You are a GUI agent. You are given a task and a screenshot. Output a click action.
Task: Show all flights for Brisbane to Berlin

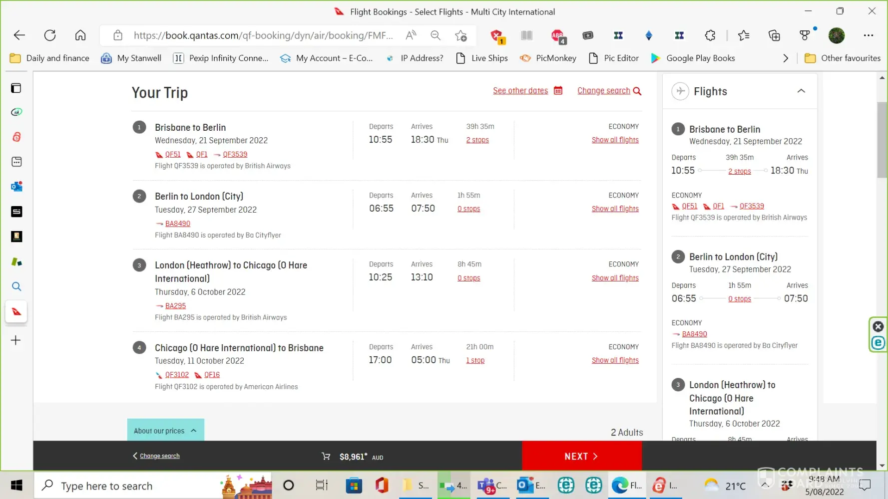(615, 140)
